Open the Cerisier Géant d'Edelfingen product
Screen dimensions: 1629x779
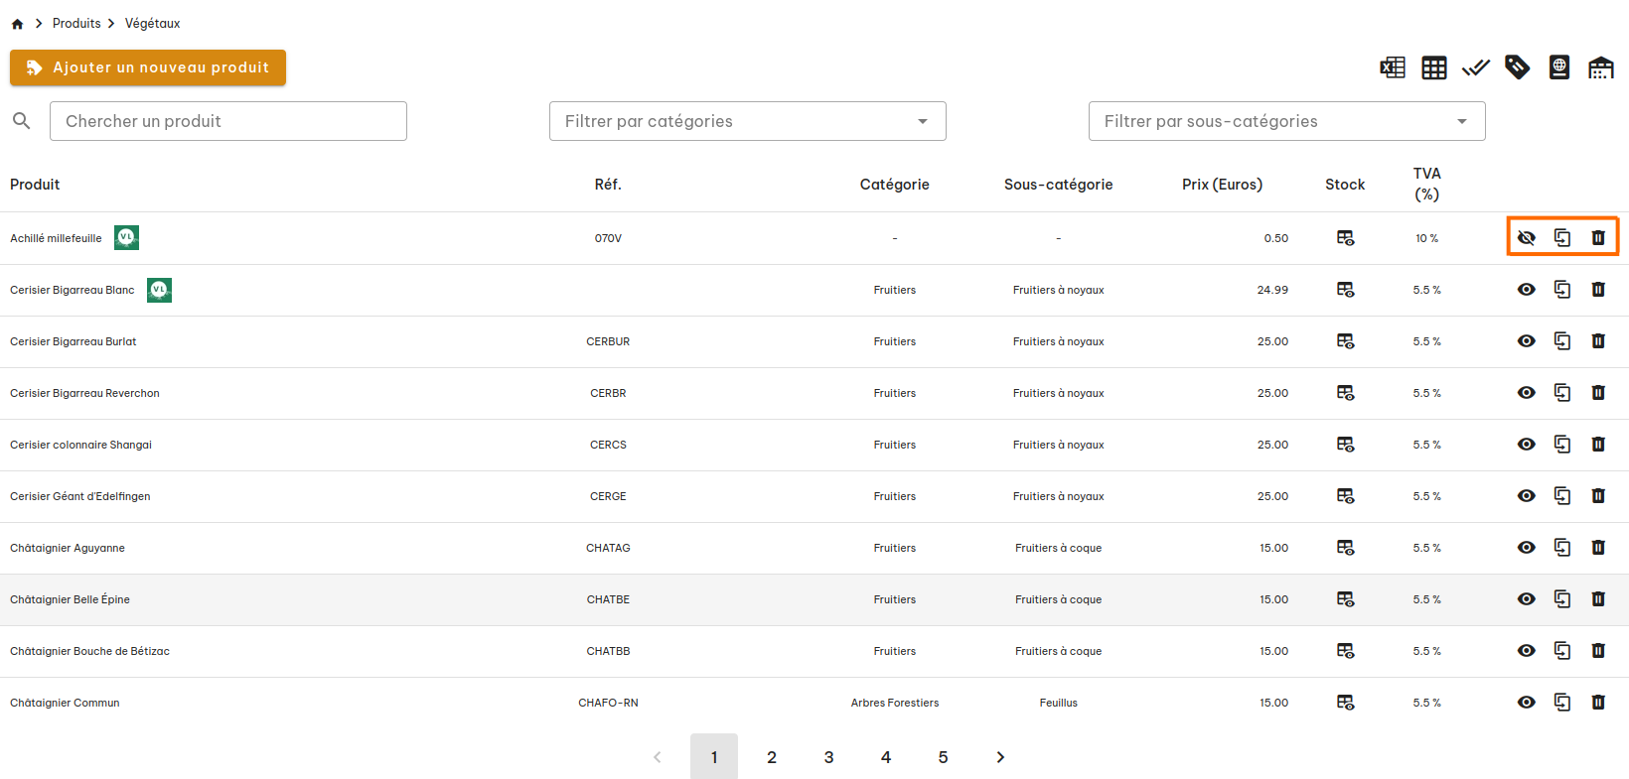coord(80,496)
